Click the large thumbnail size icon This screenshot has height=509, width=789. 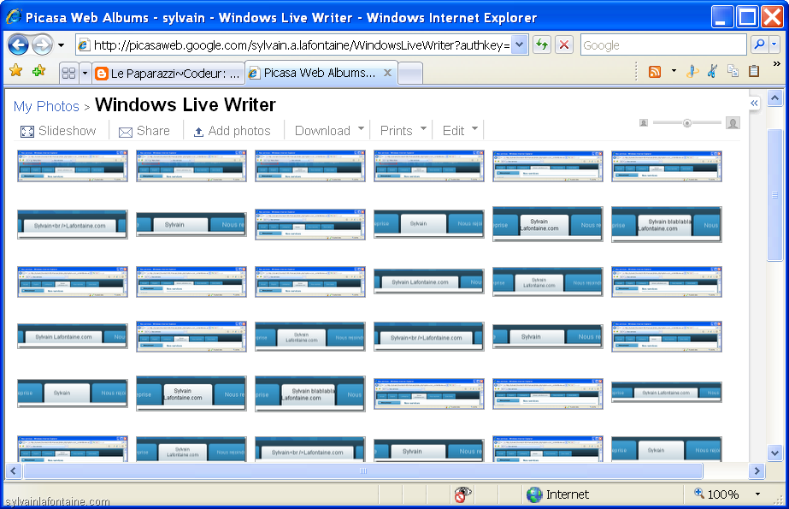click(x=733, y=123)
